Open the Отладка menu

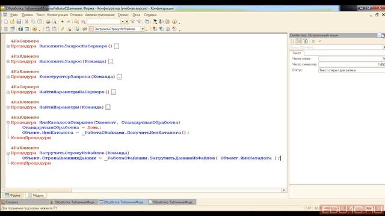(76, 15)
